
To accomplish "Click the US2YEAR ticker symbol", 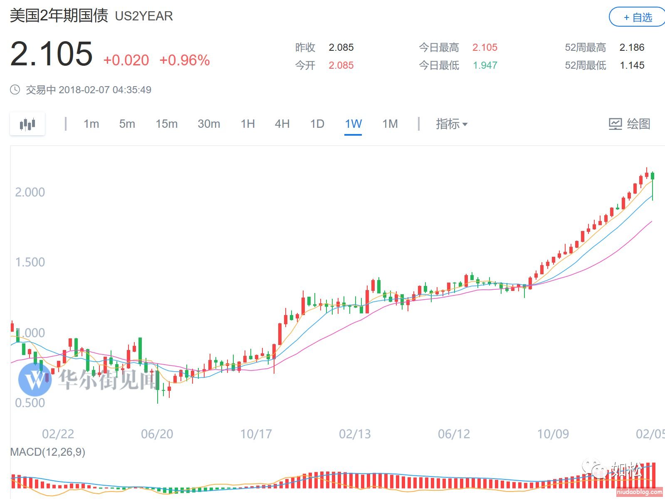I will [x=144, y=16].
